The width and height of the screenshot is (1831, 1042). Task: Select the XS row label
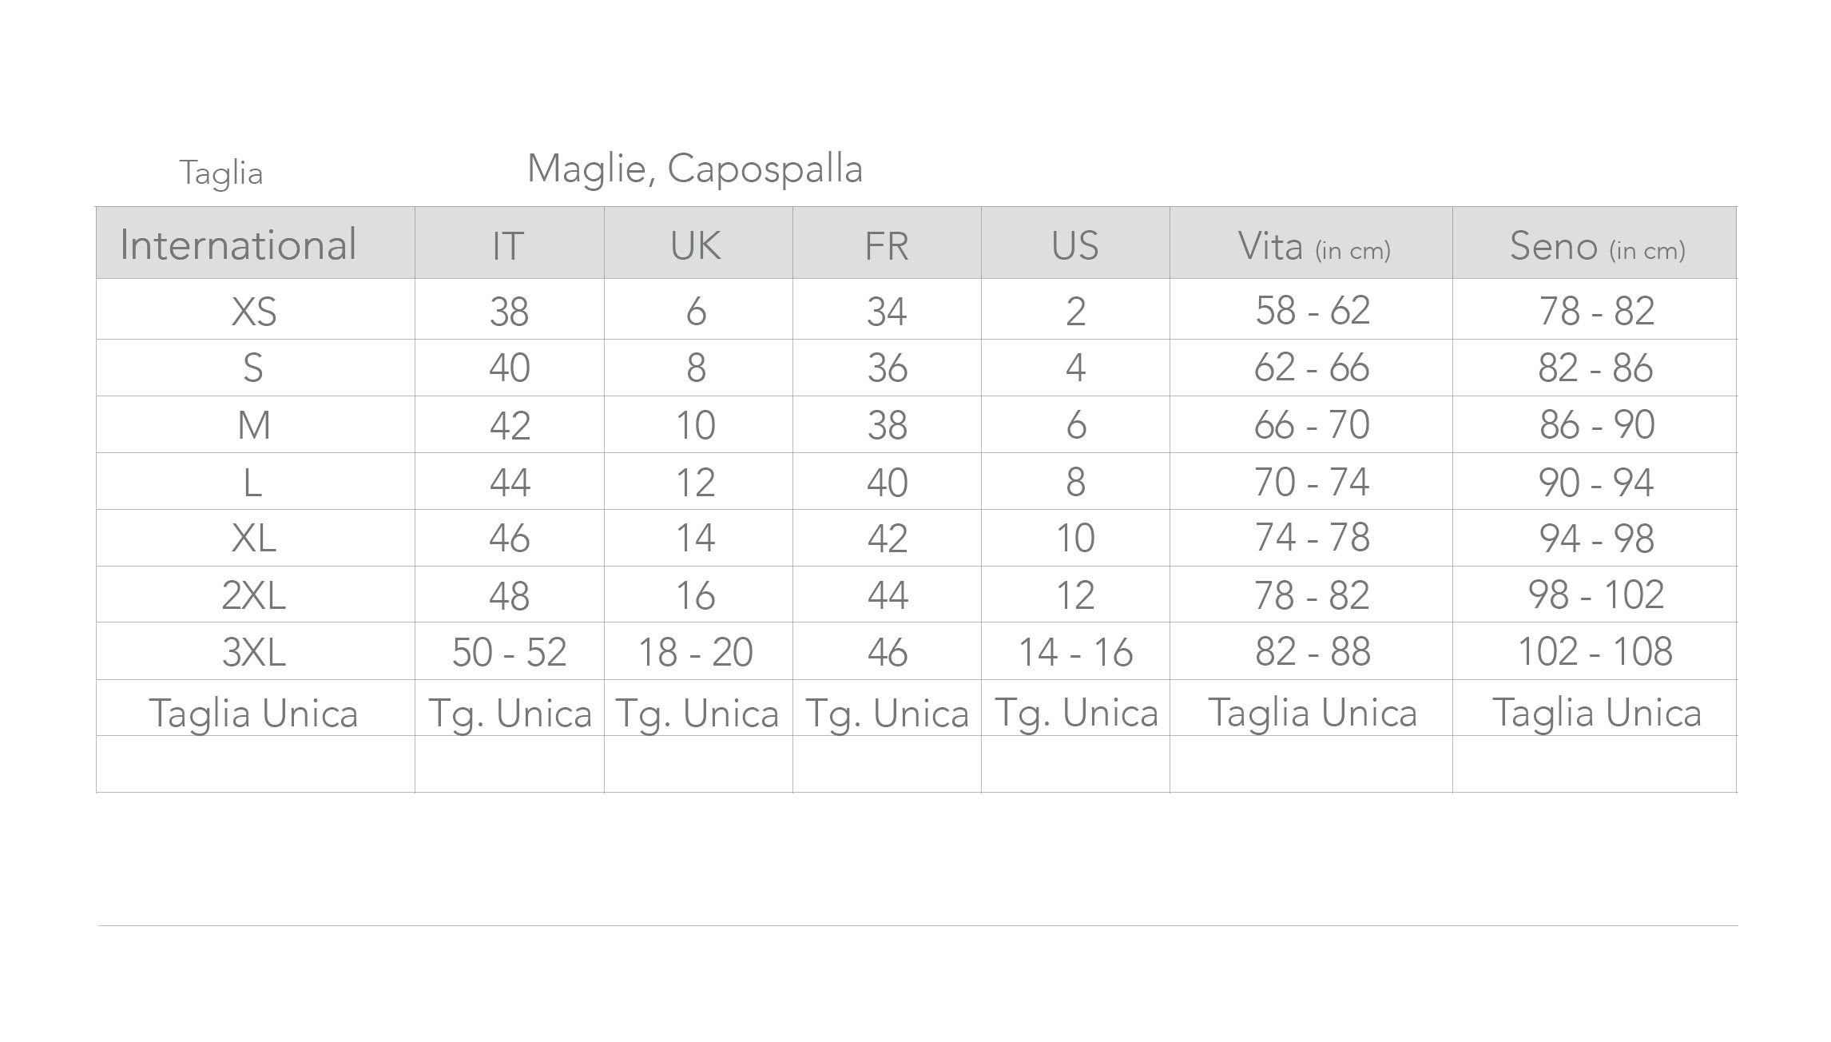[x=254, y=311]
